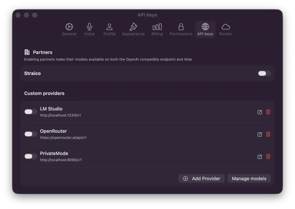Delete the OpenRouter provider
This screenshot has height=209, width=295.
coord(268,134)
